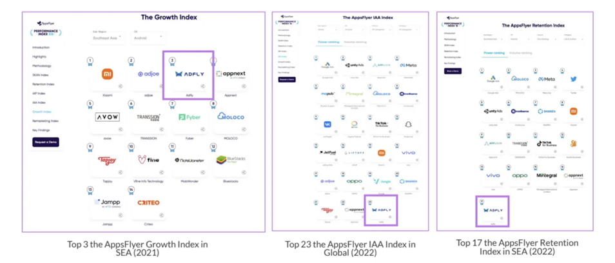This screenshot has width=615, height=263.
Task: Open the Twitter bird icon in the Retention Index
Action: coord(573,79)
